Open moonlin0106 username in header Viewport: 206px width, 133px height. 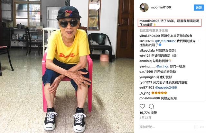tap(161, 7)
